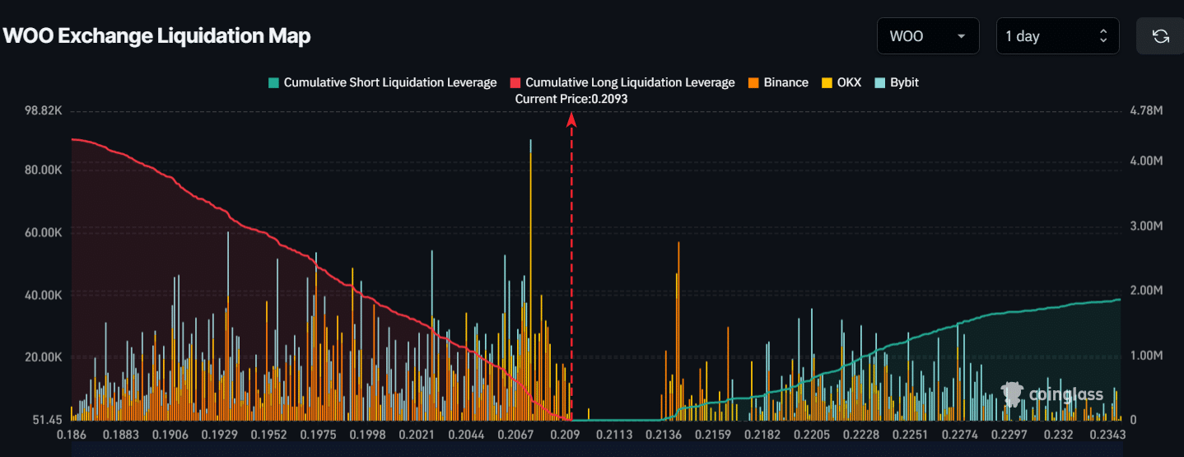1184x457 pixels.
Task: Click the 3.00M right axis label
Action: (x=1145, y=226)
